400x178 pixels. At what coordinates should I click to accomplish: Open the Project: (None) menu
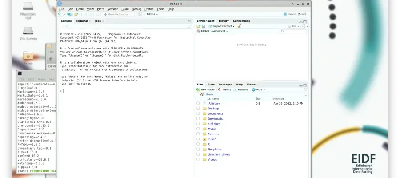[x=296, y=14]
